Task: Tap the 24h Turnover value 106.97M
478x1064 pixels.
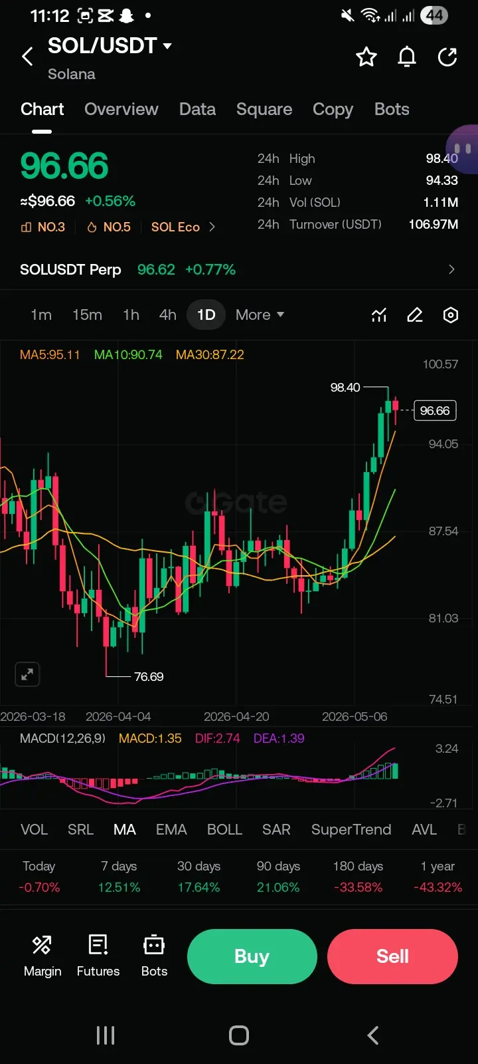Action: point(433,224)
